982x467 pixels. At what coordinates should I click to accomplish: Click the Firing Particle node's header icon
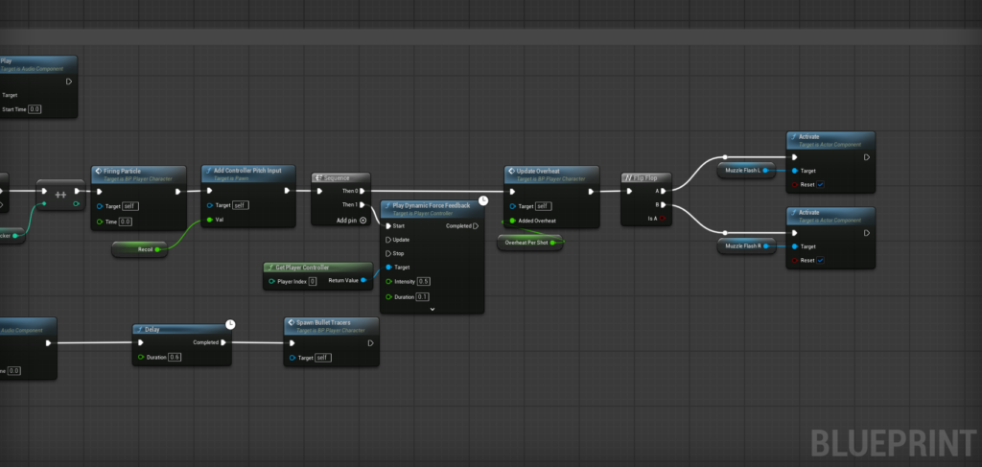point(99,171)
